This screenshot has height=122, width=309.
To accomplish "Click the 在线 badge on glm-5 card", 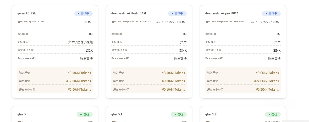I will [85, 114].
